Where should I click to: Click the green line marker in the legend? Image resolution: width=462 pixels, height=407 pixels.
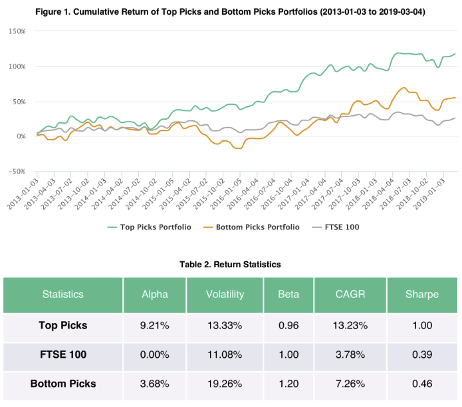[112, 227]
